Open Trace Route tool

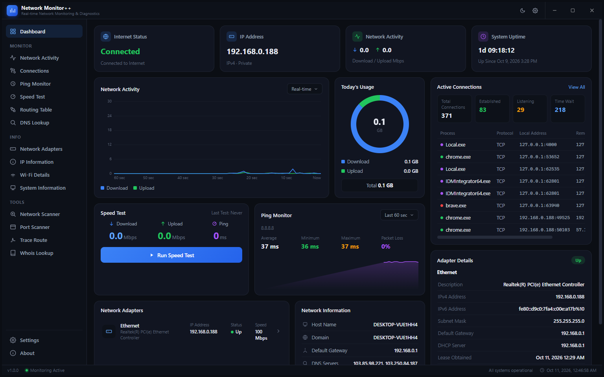tap(44, 240)
